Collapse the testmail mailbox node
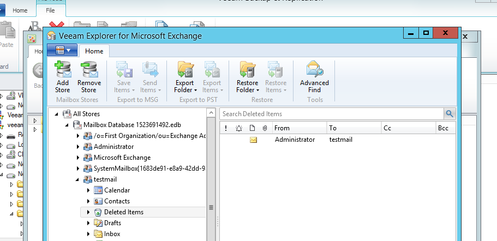Screen dimensions: 497x241 pos(77,179)
